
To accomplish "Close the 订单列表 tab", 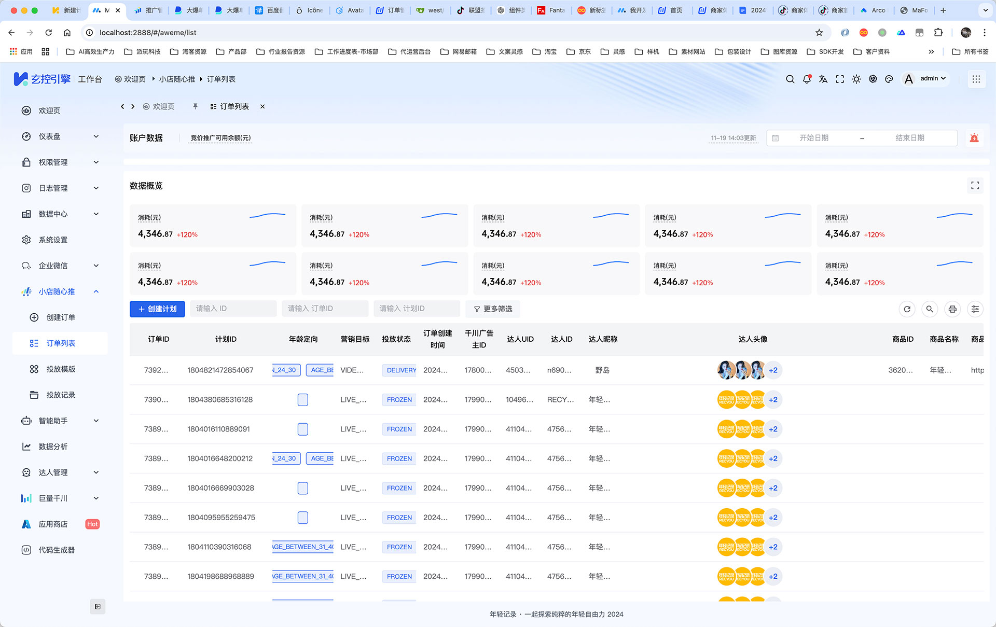I will [262, 106].
